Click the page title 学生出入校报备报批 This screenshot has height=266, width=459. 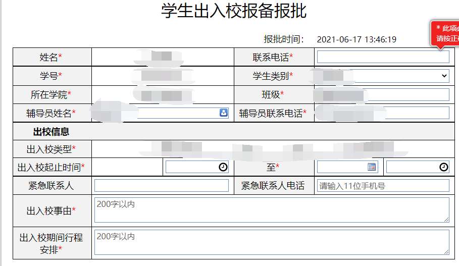(x=234, y=11)
